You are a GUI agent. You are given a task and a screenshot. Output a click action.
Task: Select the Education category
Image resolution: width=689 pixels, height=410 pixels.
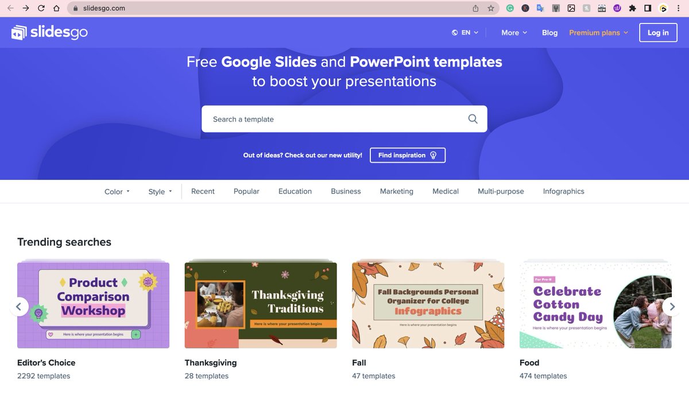coord(295,191)
